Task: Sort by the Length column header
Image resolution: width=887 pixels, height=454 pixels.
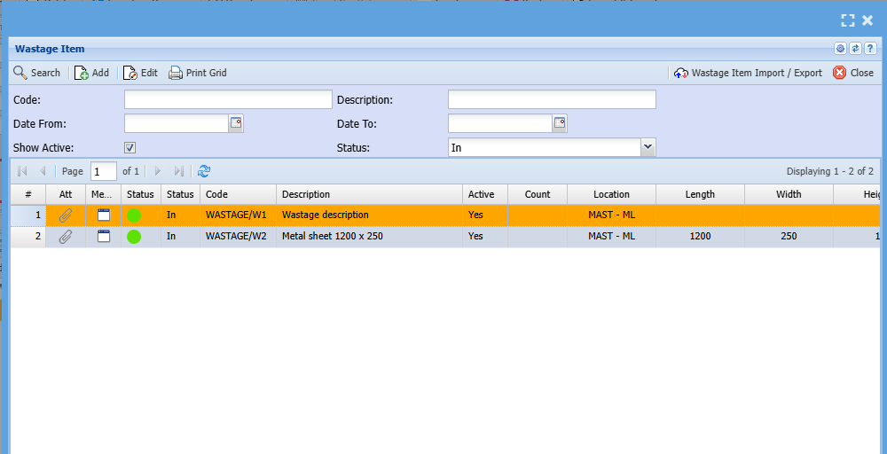Action: (x=701, y=194)
